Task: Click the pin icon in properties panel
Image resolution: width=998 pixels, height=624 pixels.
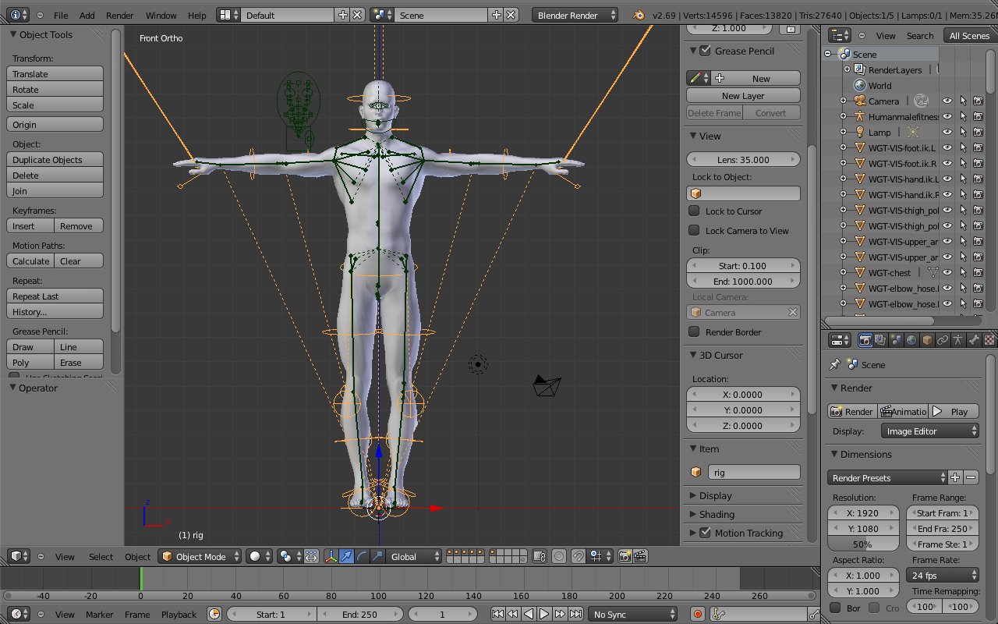Action: pyautogui.click(x=834, y=364)
